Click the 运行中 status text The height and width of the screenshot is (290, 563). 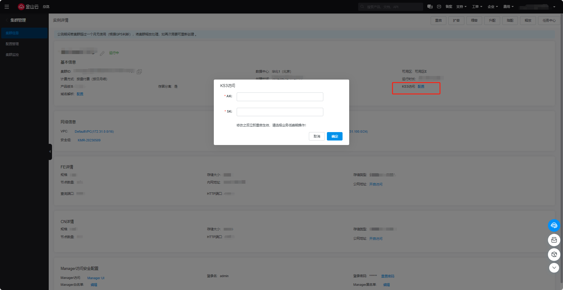(114, 53)
